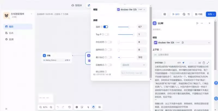Run the LLM node alone

point(197,23)
